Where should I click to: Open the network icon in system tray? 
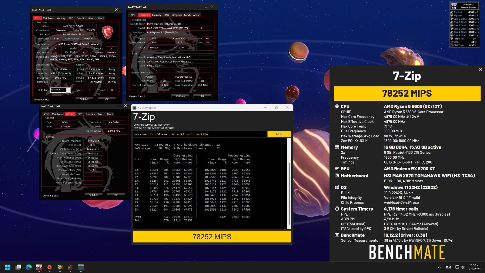(x=457, y=267)
